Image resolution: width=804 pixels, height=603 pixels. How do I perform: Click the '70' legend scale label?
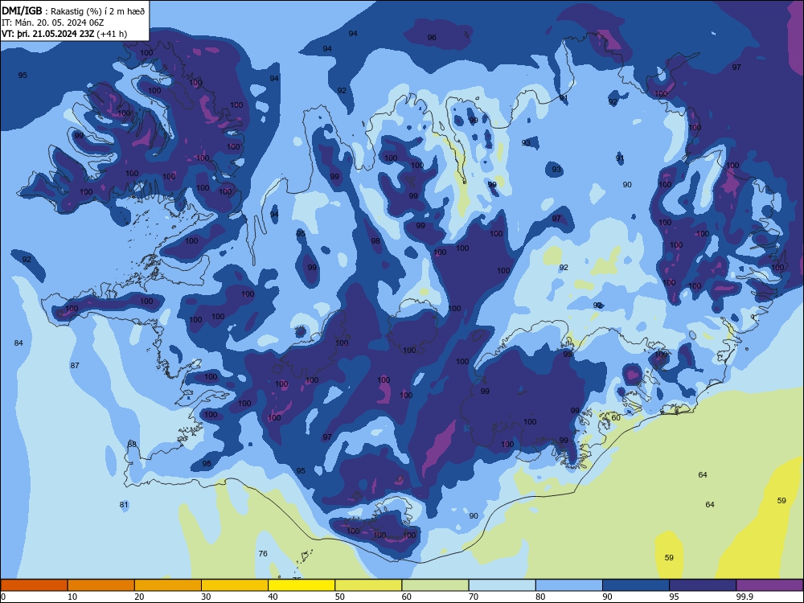tap(474, 597)
